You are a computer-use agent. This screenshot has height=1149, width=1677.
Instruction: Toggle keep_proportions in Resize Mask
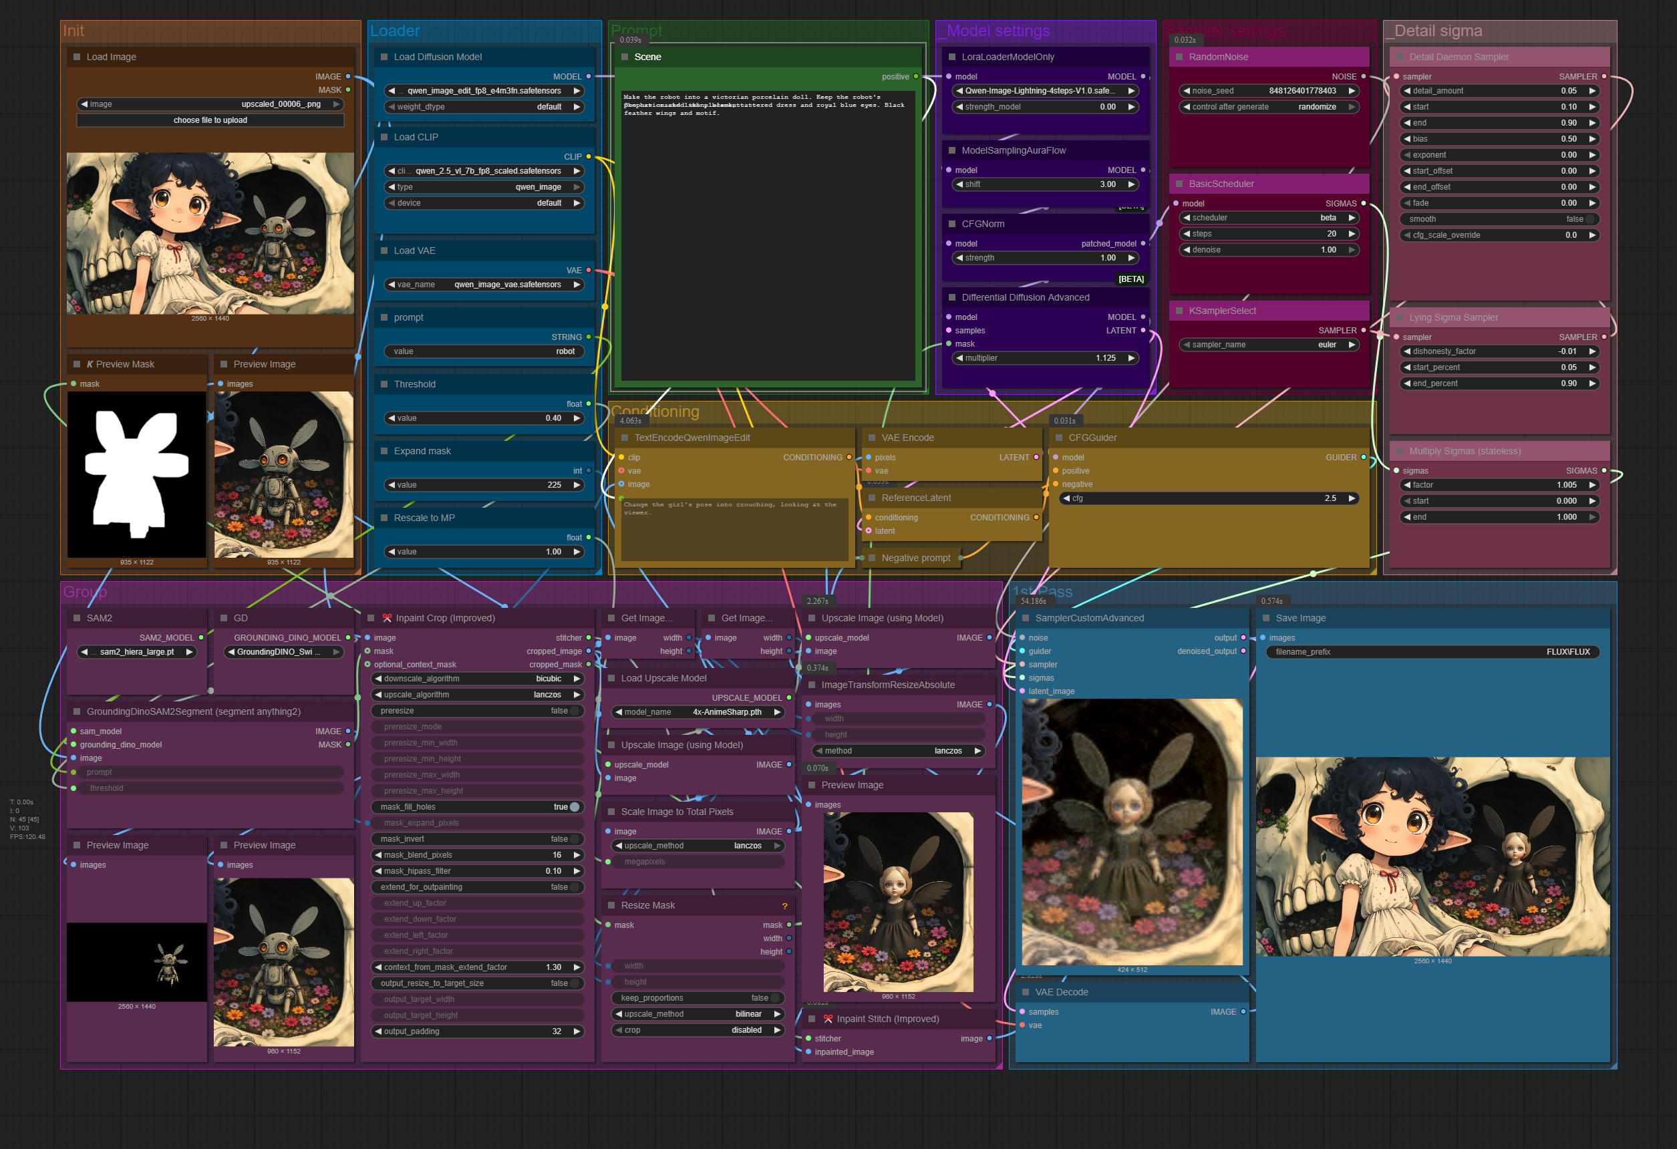[x=774, y=998]
